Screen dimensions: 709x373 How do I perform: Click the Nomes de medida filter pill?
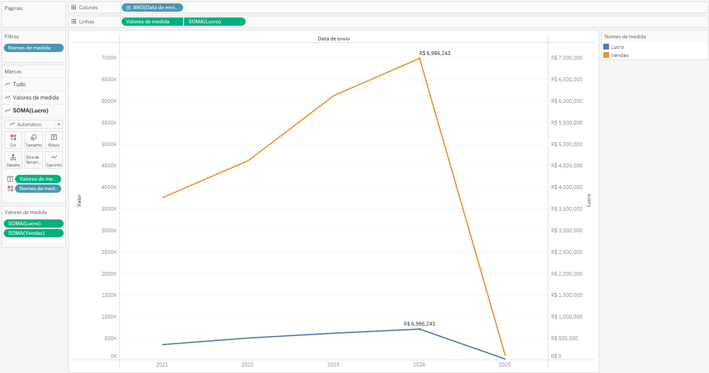coord(33,48)
